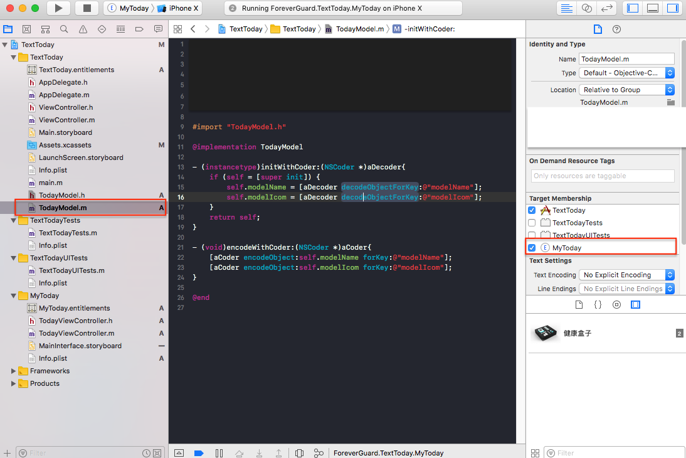Open the Object library
The image size is (686, 458).
616,304
